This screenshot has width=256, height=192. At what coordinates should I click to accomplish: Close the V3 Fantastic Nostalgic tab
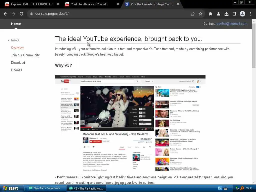tap(178, 4)
